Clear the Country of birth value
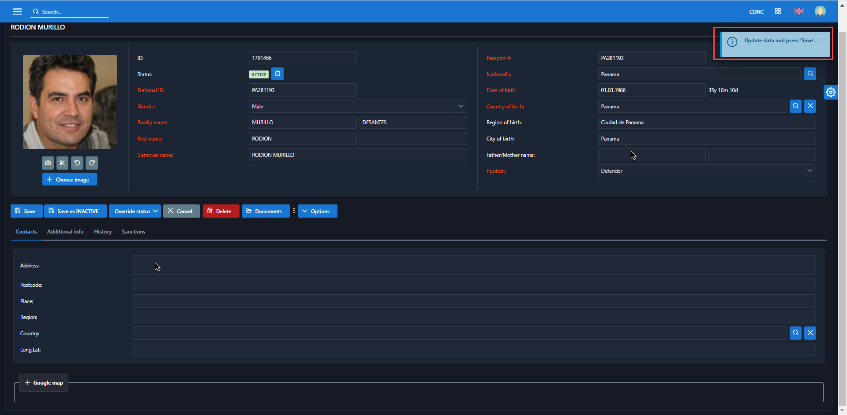The height and width of the screenshot is (415, 847). point(810,106)
